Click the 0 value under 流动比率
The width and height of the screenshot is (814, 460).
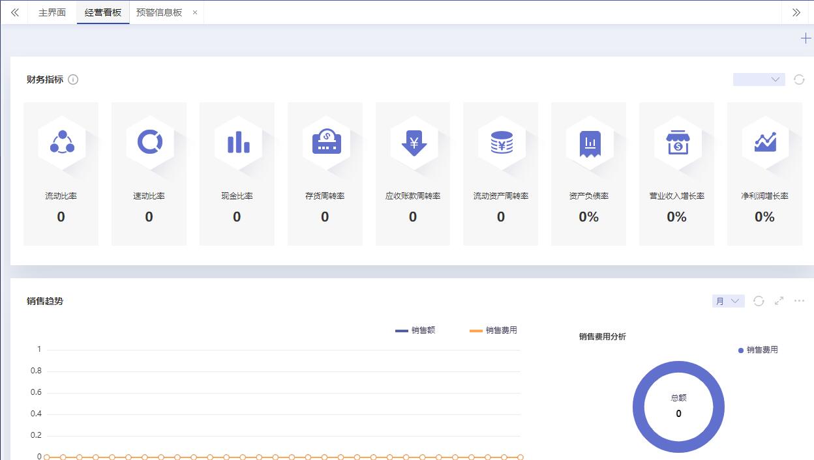tap(61, 217)
